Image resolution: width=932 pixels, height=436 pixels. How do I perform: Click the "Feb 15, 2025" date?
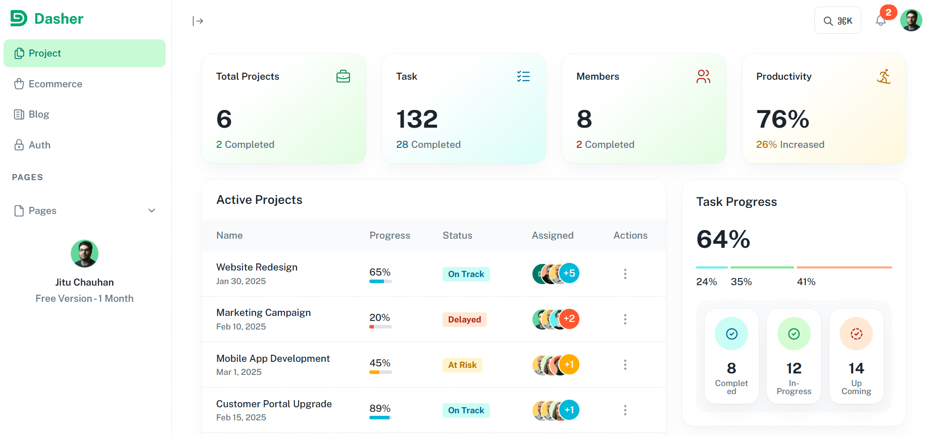click(x=241, y=417)
